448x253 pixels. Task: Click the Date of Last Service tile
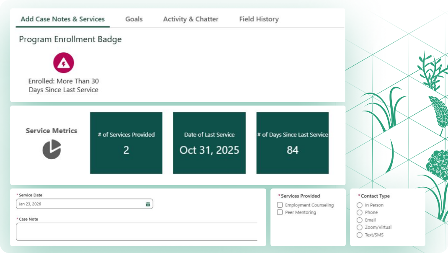click(x=209, y=143)
